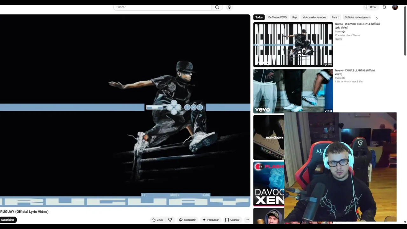Select the Rap filter chip
Screen dimensions: 407x229
click(294, 17)
